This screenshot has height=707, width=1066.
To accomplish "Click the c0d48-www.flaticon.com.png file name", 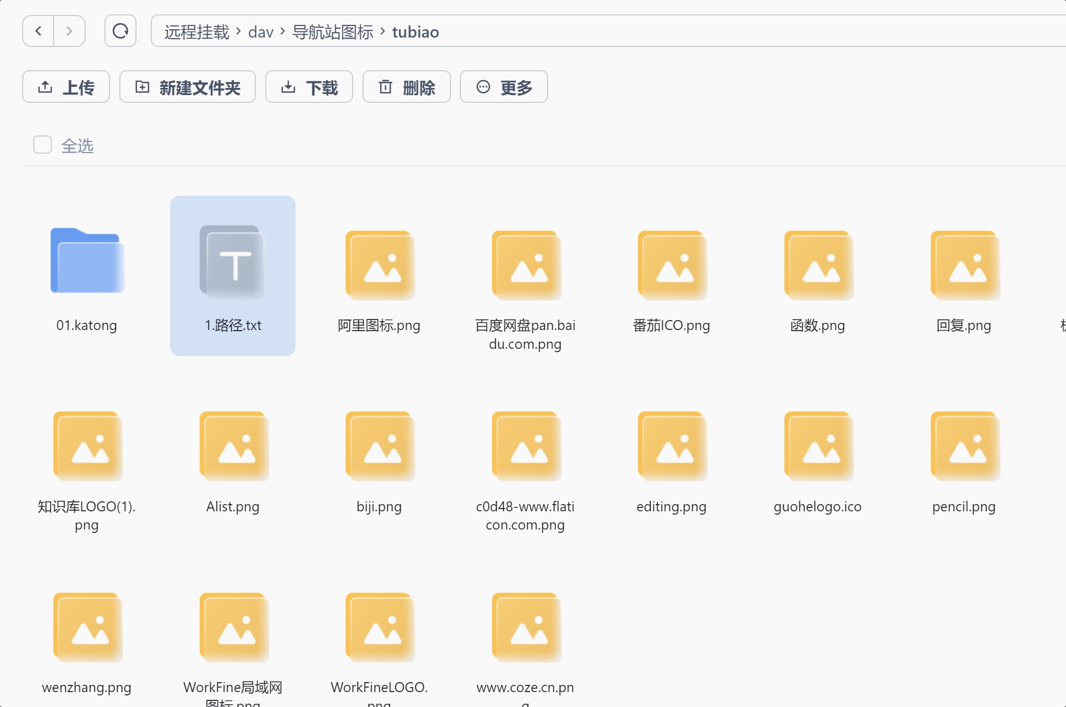I will click(x=525, y=516).
